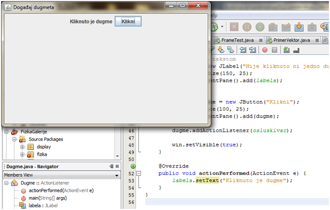
Task: Click the Java icon in the Događaj dugmeta title bar
Action: 8,7
